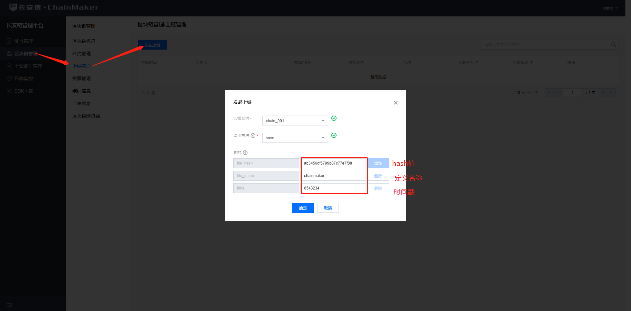
Task: Open the 调用方法 dropdown showing save
Action: coord(295,138)
